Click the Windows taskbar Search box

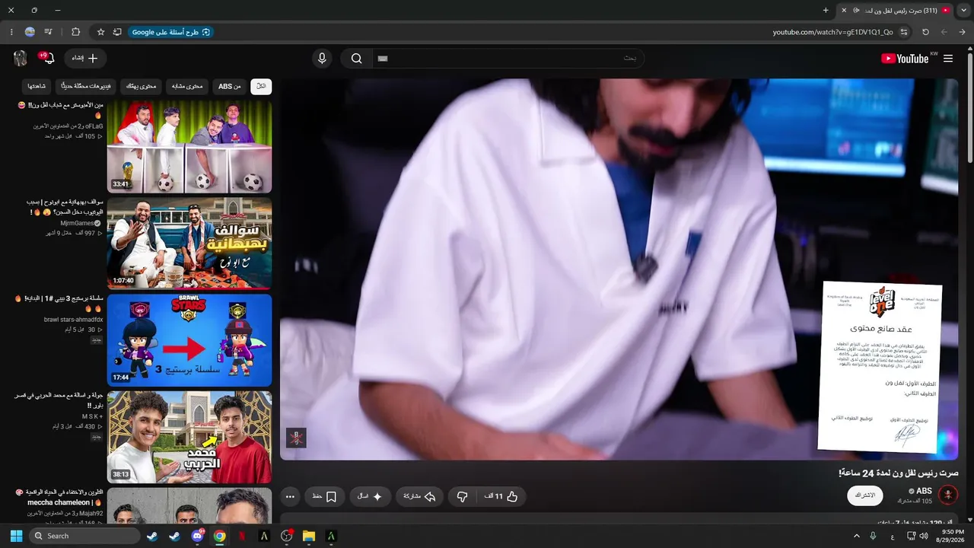point(84,536)
